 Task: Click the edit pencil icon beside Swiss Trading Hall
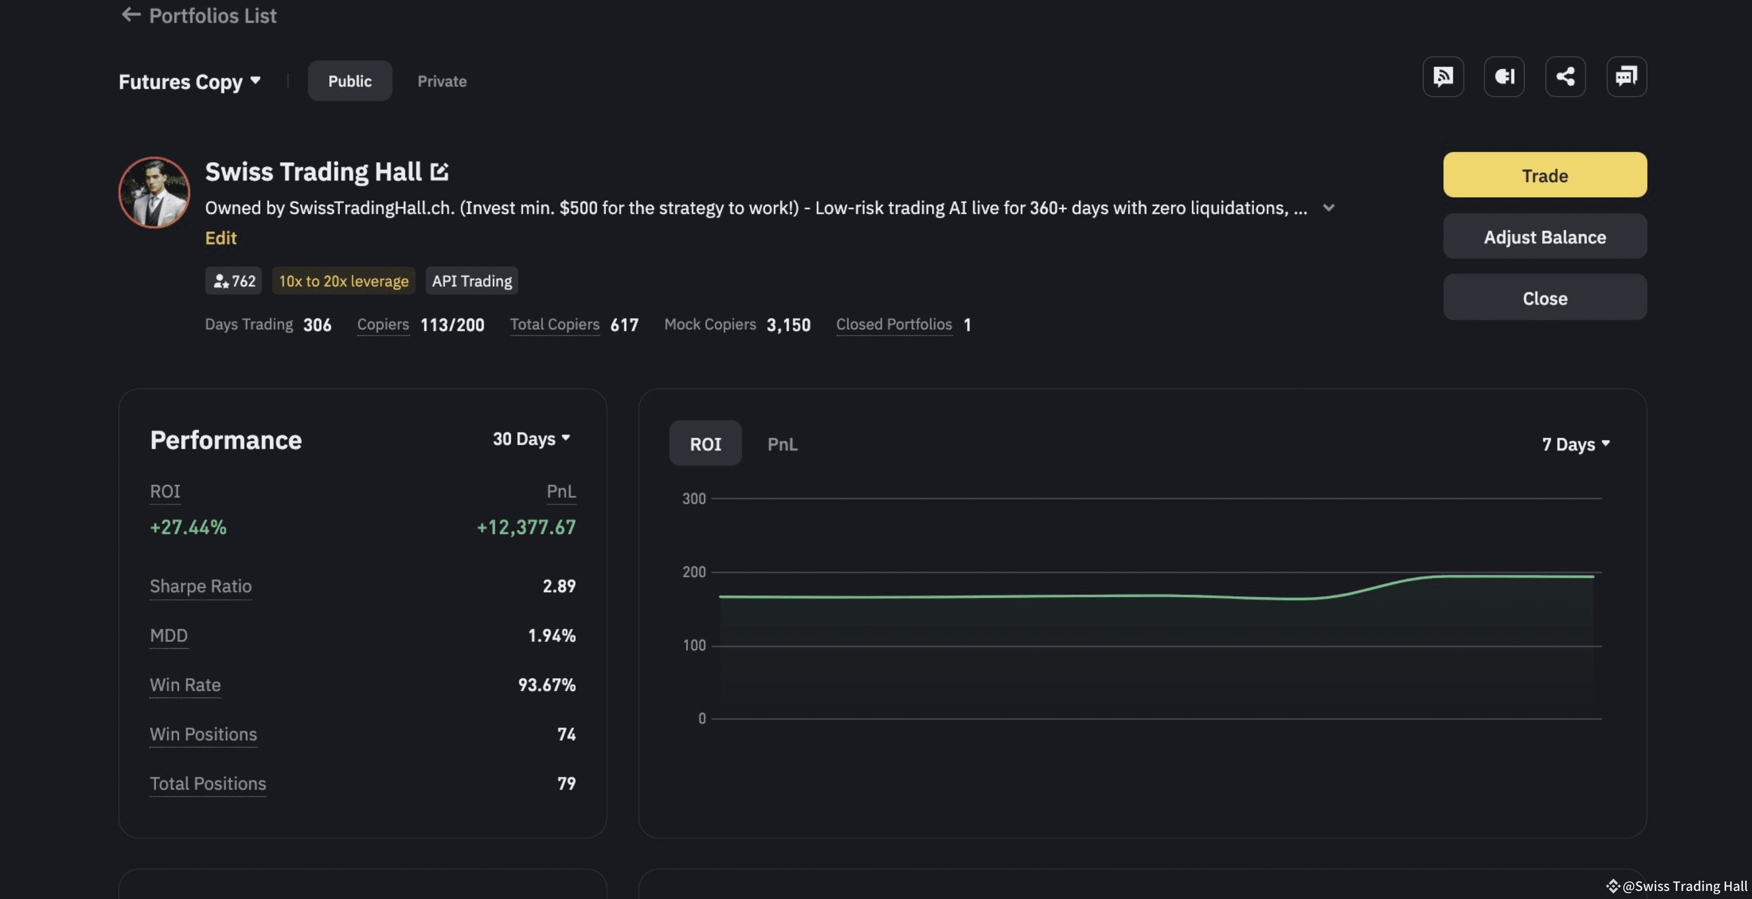[439, 172]
